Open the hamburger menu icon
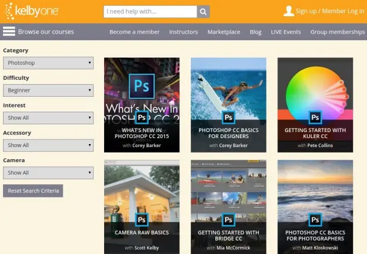Screen dimensions: 367x254 pos(9,32)
